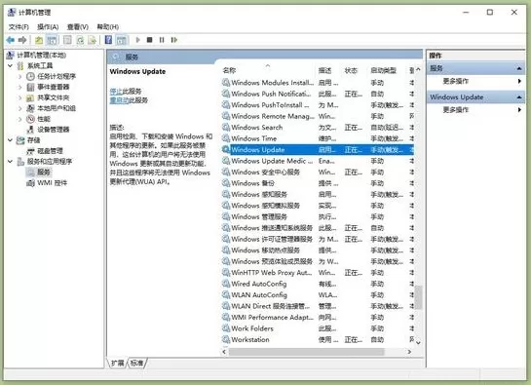Collapse the Windows Update actions section
This screenshot has width=531, height=385.
click(518, 97)
